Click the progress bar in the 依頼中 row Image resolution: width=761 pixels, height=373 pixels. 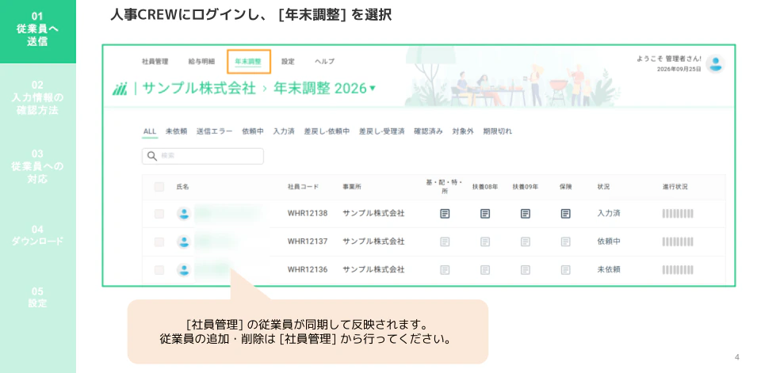click(678, 242)
